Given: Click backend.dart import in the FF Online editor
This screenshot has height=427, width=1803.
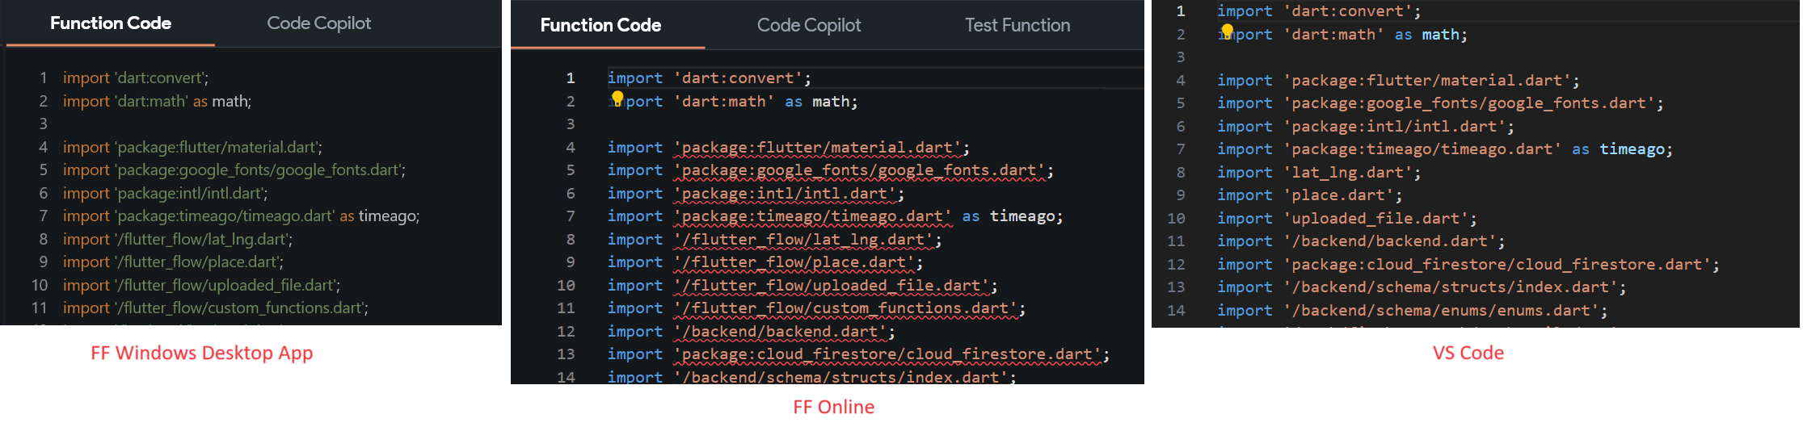Looking at the screenshot, I should (x=782, y=332).
